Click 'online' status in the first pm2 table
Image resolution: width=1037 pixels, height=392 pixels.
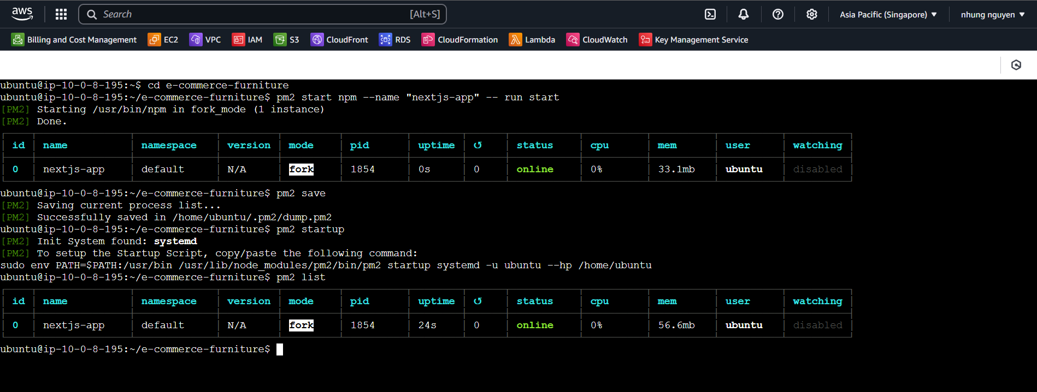point(535,170)
